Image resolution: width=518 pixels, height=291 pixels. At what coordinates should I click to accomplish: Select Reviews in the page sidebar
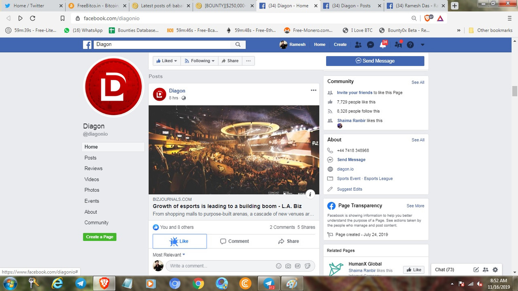pos(93,169)
